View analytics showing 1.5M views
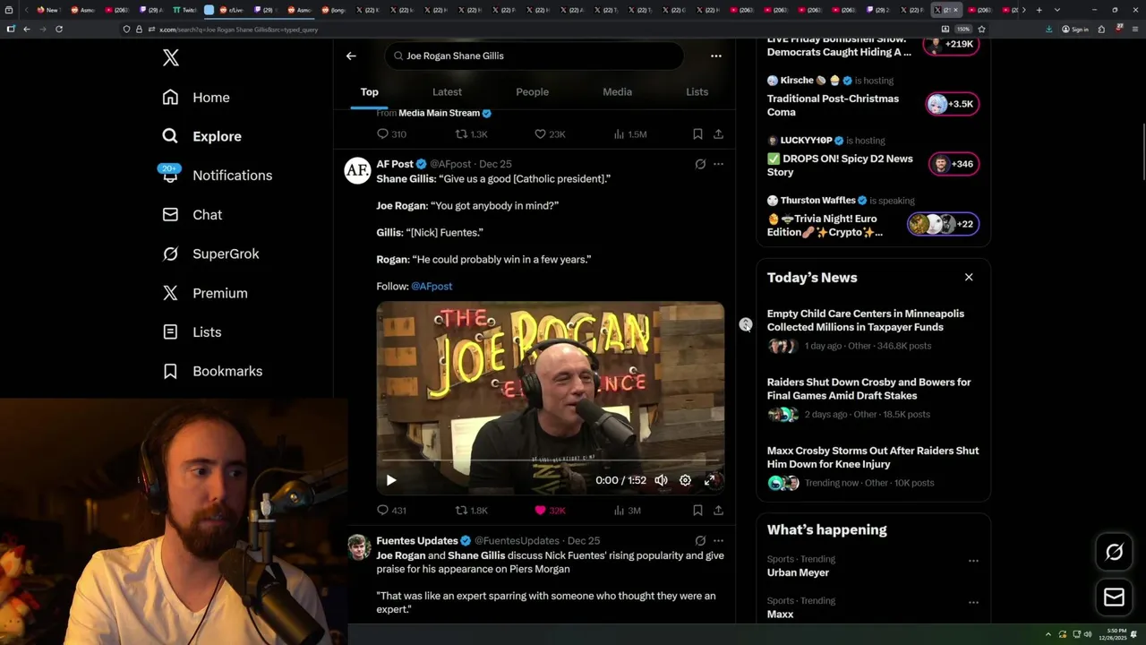The width and height of the screenshot is (1146, 645). (x=629, y=134)
